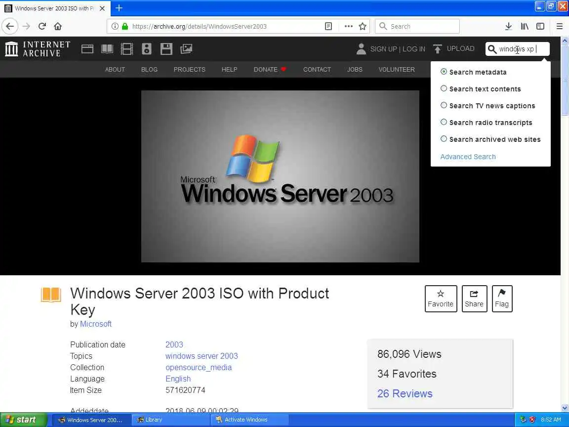
Task: Open the PROJECTS menu item
Action: [x=190, y=69]
